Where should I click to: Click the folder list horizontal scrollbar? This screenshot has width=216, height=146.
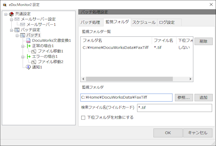coord(137,79)
